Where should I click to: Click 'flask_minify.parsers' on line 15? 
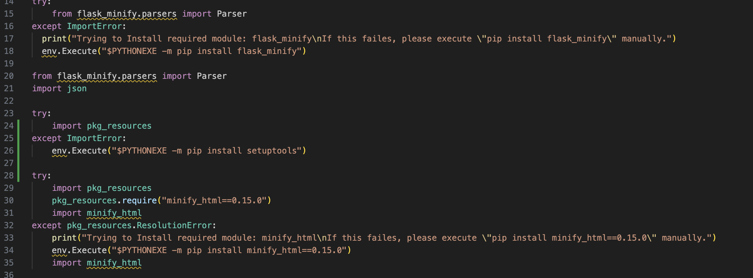click(127, 14)
